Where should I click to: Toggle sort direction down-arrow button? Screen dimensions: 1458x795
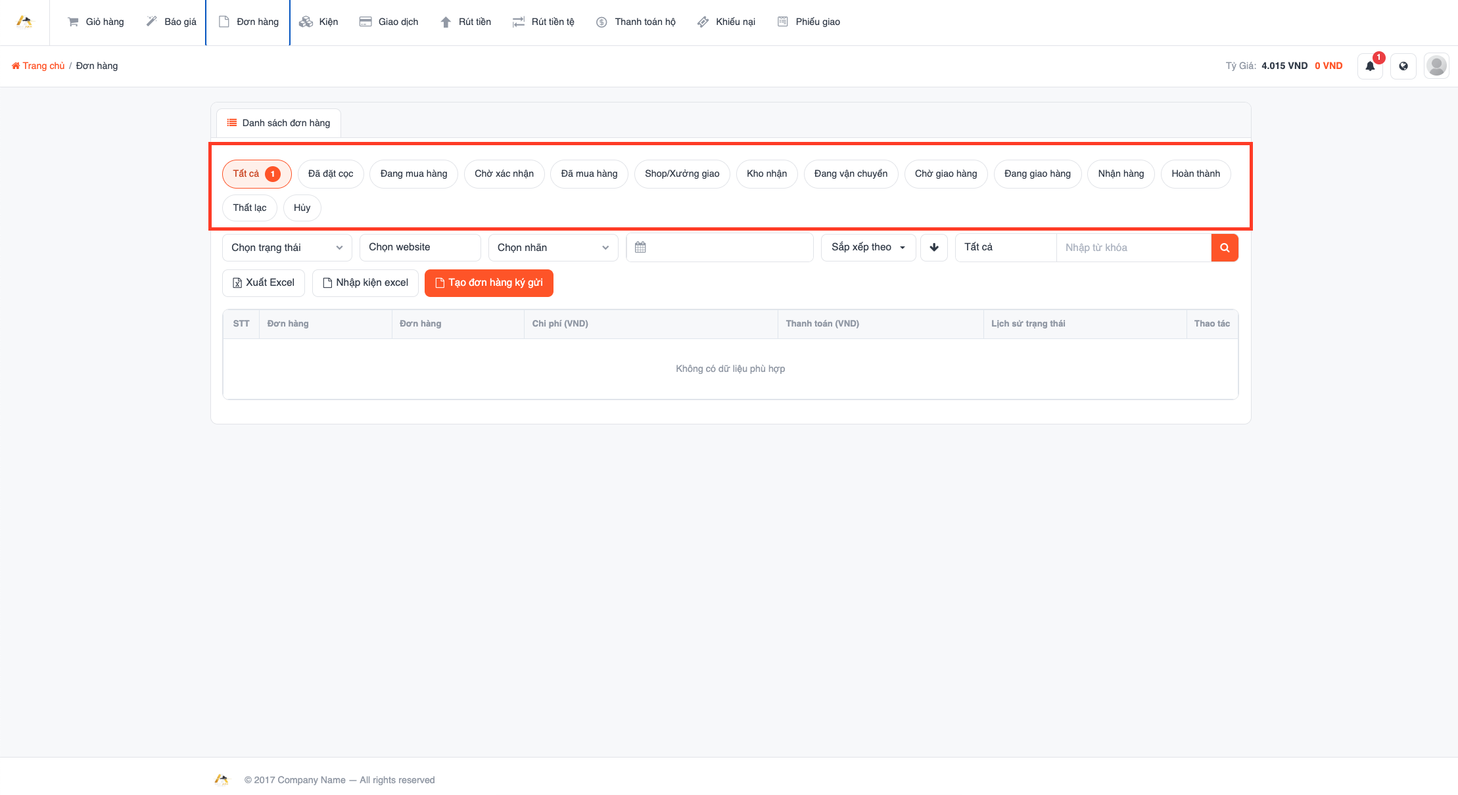click(x=934, y=248)
